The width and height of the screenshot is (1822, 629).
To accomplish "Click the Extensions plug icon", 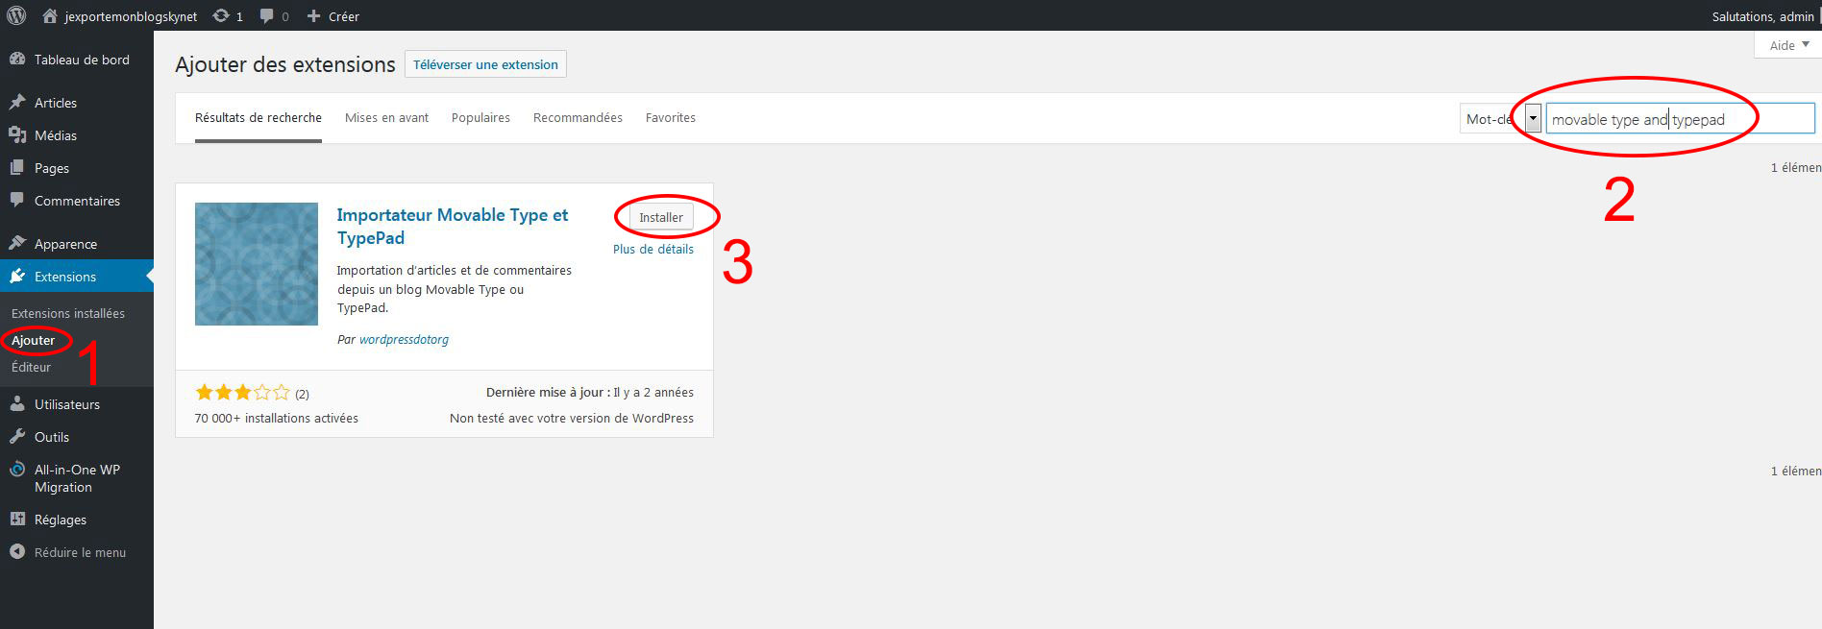I will tap(17, 277).
